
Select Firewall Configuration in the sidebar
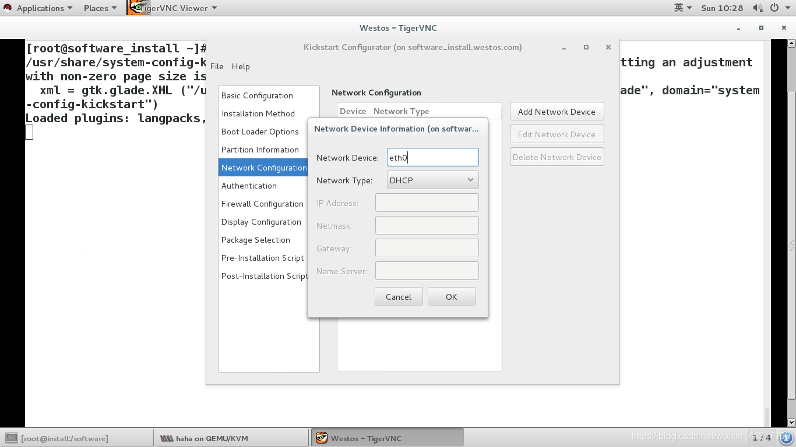[263, 204]
